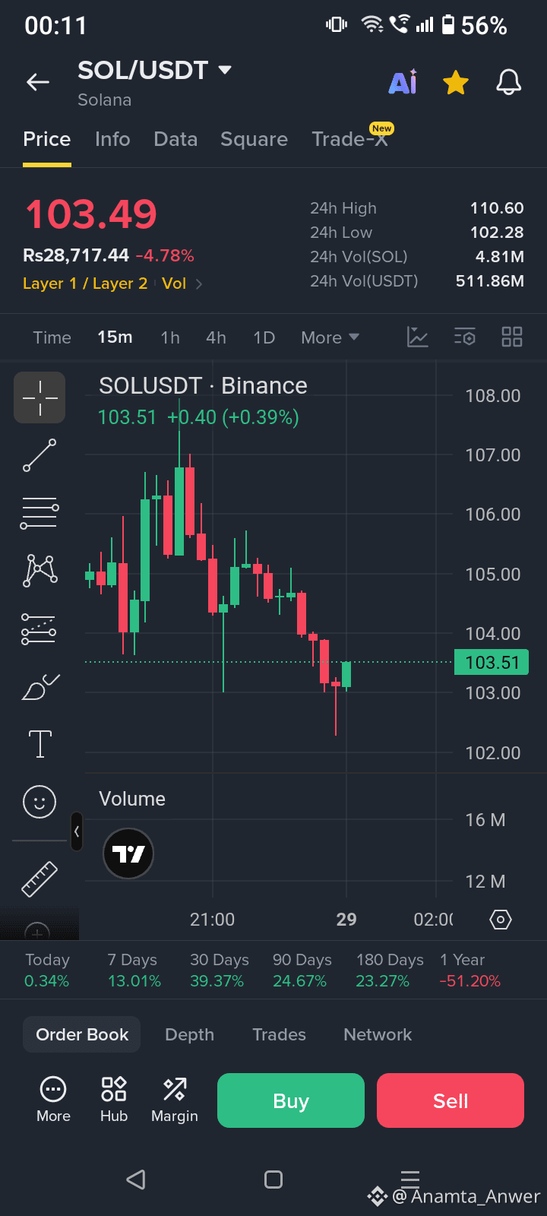This screenshot has height=1216, width=547.
Task: Click the 103.51 current price label
Action: pos(491,662)
